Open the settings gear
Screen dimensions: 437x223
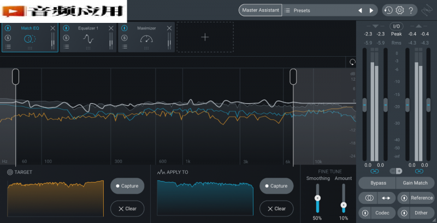click(400, 10)
